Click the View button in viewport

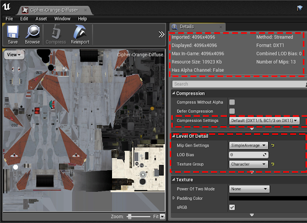click(14, 54)
